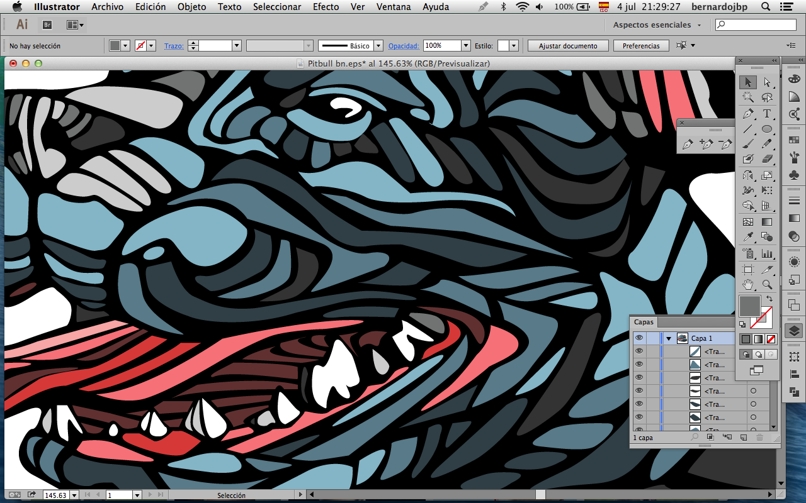Select the Hand tool
Image resolution: width=806 pixels, height=503 pixels.
(748, 285)
